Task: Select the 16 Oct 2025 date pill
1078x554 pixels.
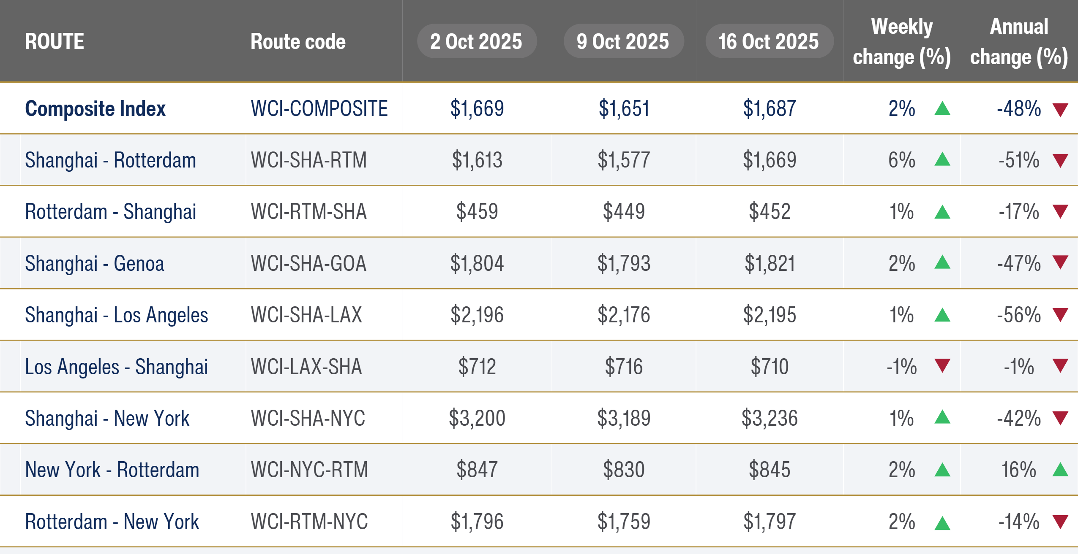Action: tap(769, 41)
